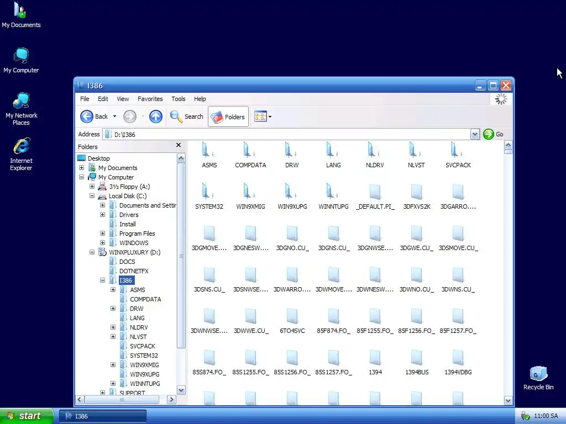The height and width of the screenshot is (424, 566).
Task: Select the NLDRV folder icon in file pane
Action: pos(375,150)
